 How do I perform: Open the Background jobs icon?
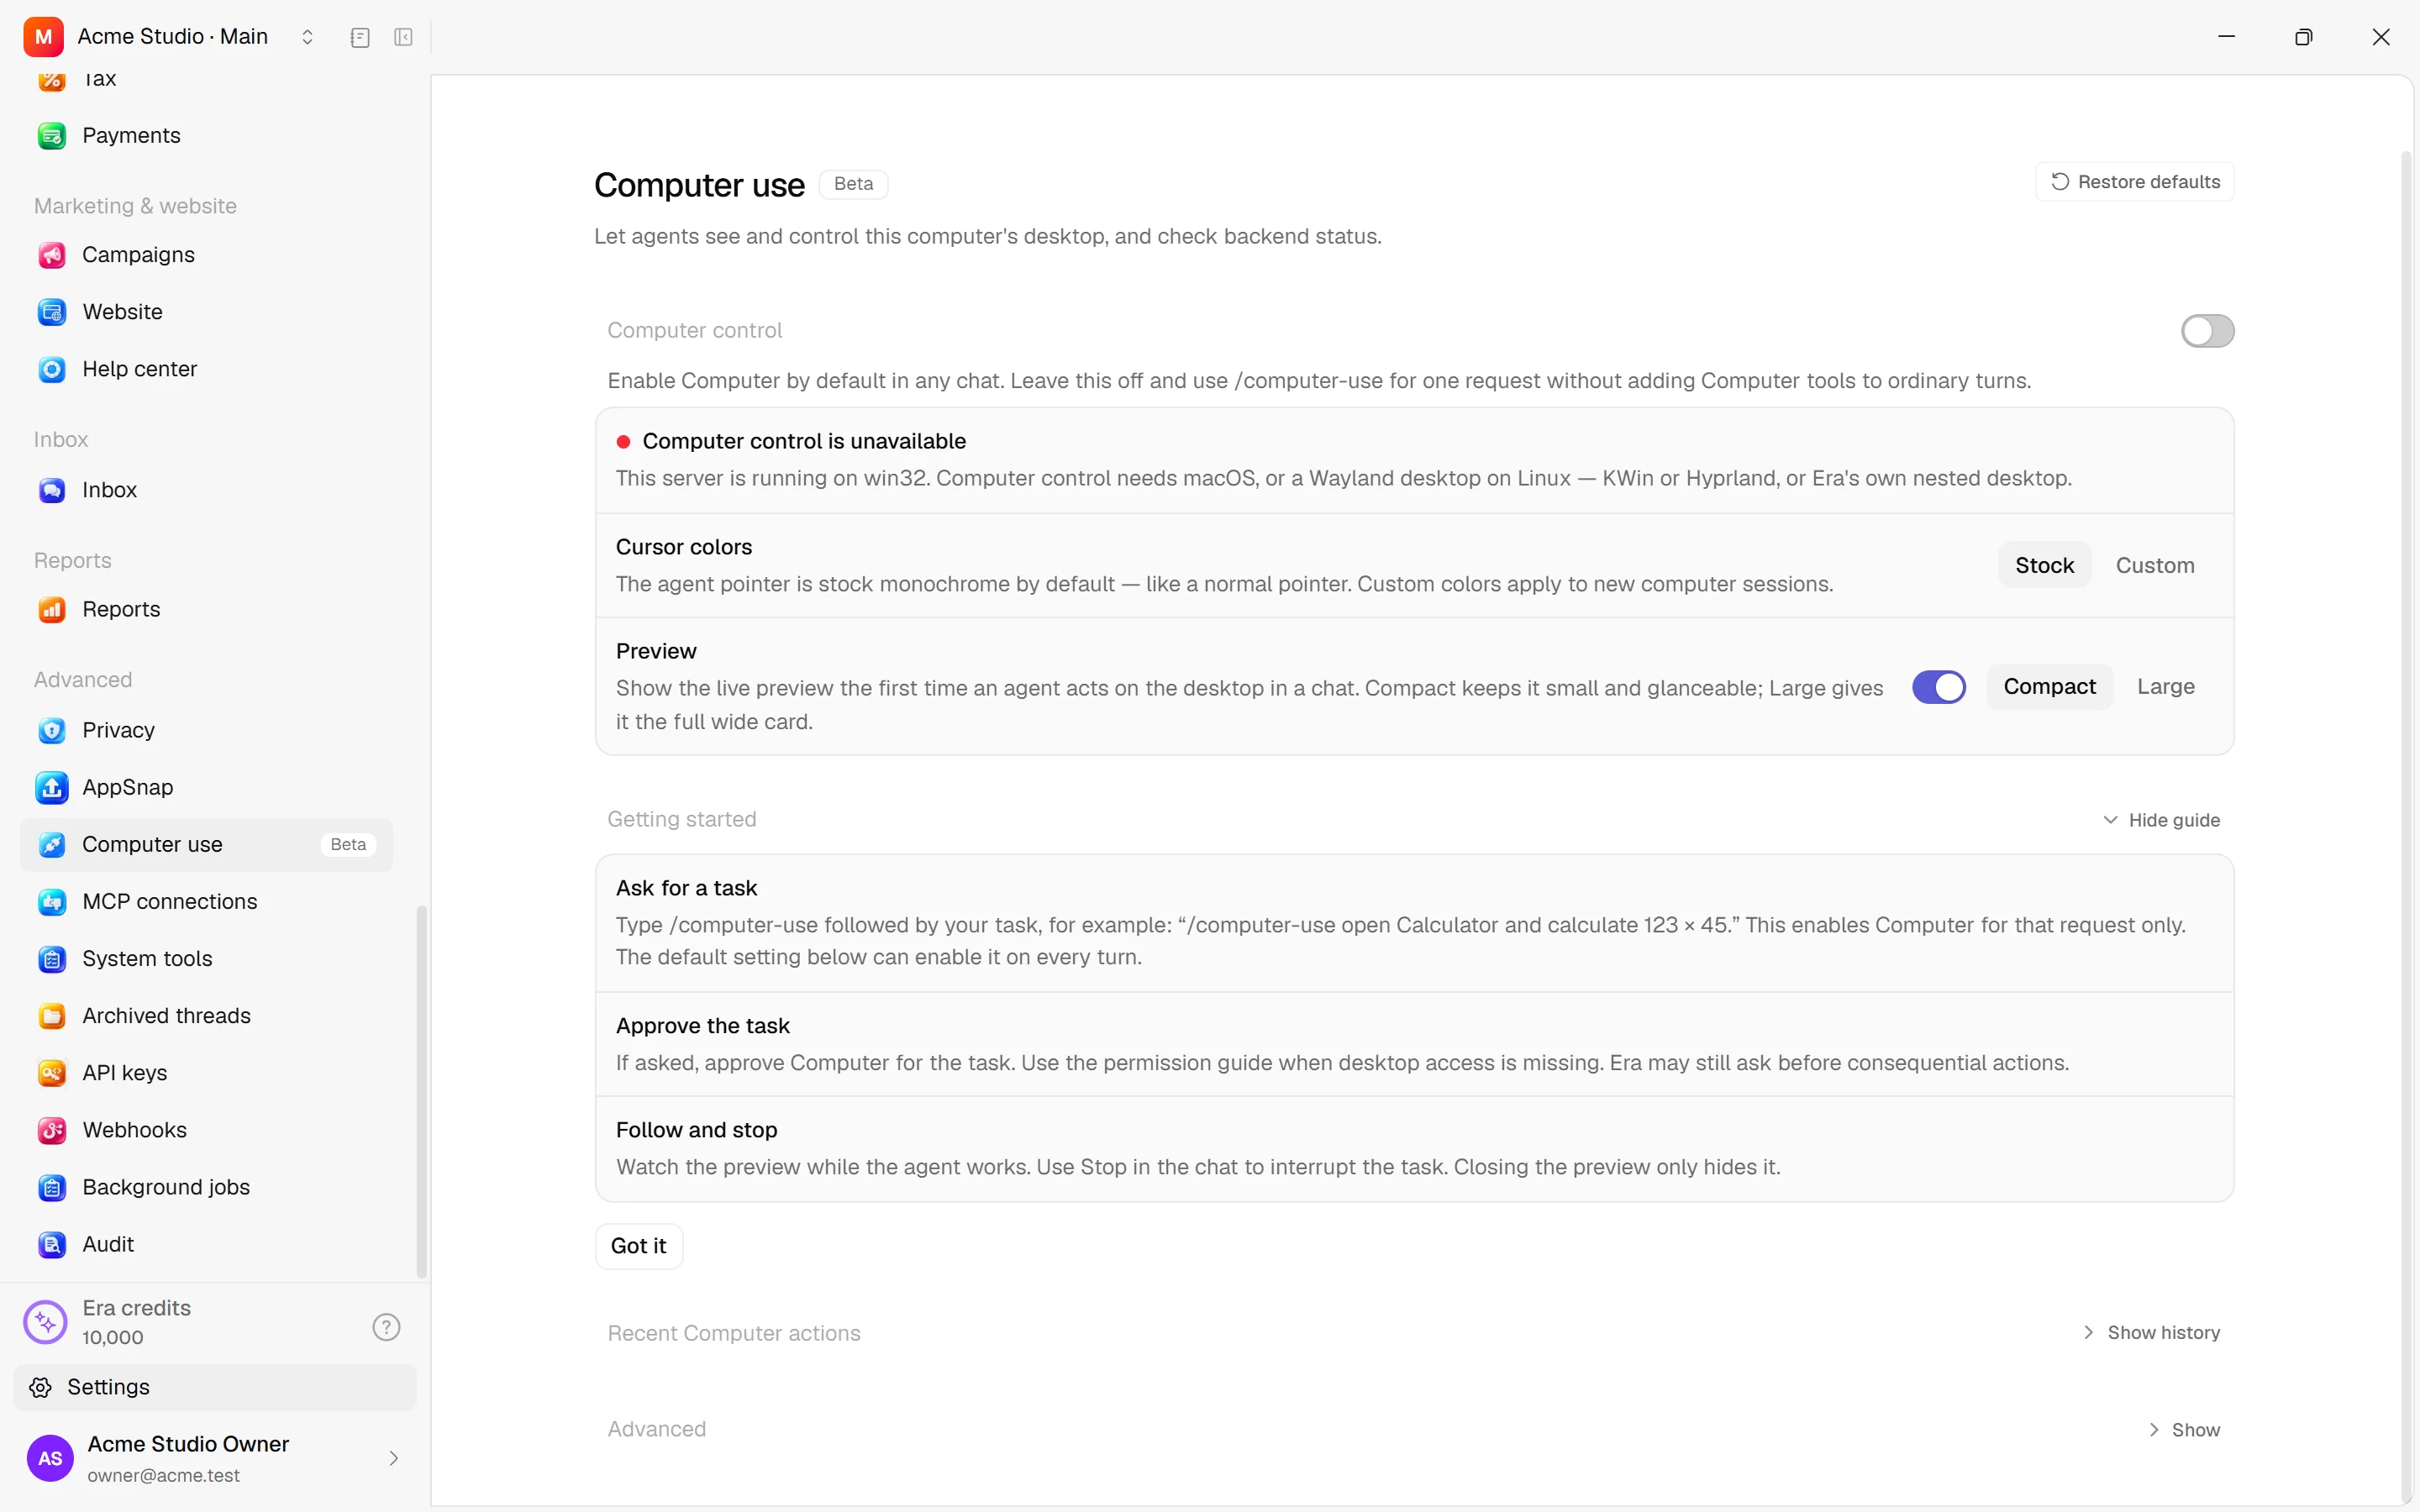tap(52, 1187)
